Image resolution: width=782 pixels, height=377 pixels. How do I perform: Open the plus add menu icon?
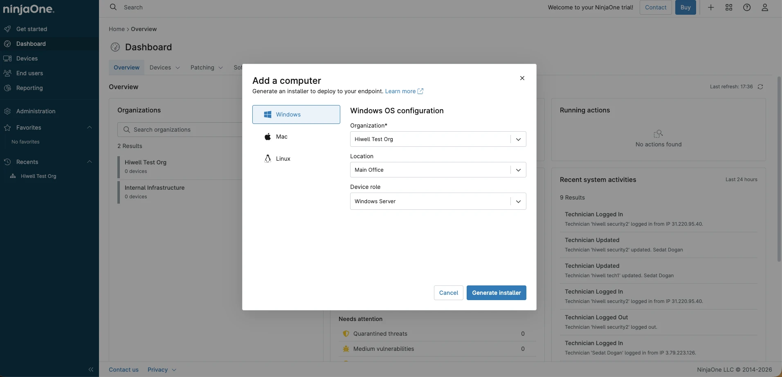(711, 7)
